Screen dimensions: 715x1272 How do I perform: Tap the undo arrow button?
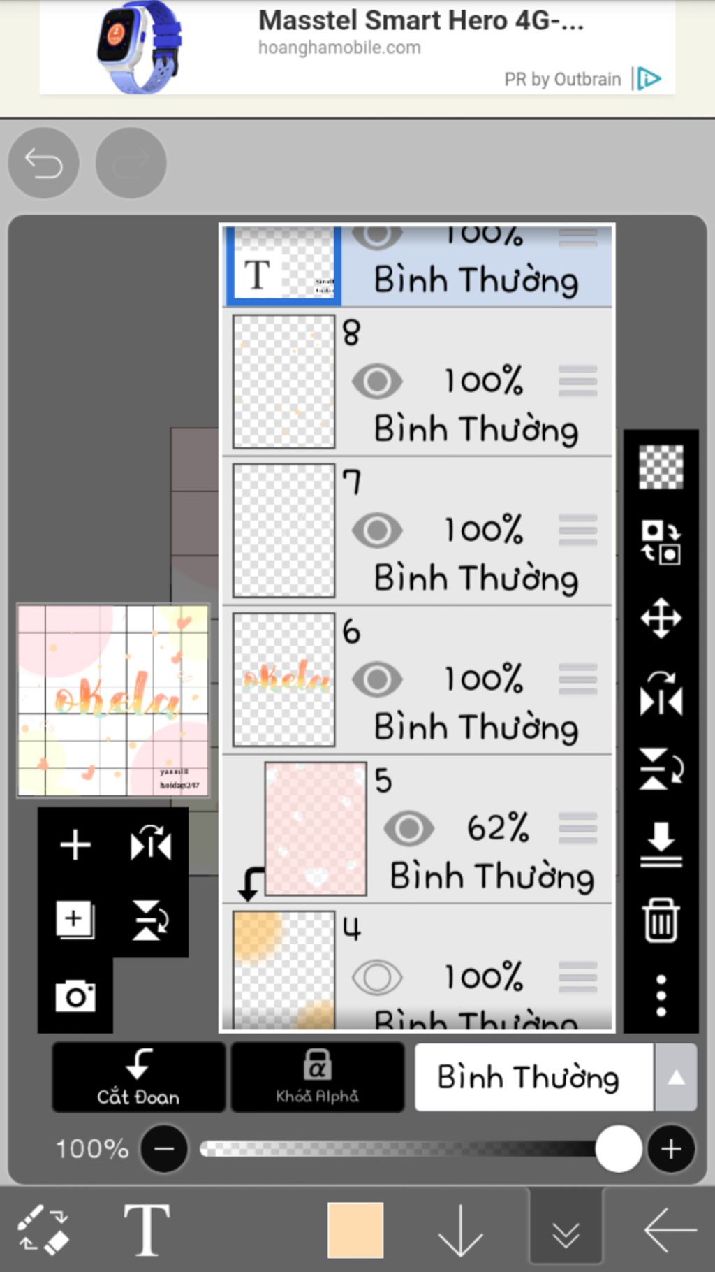pos(43,164)
